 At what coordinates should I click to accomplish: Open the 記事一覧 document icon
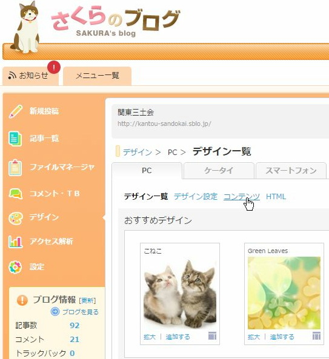(15, 138)
